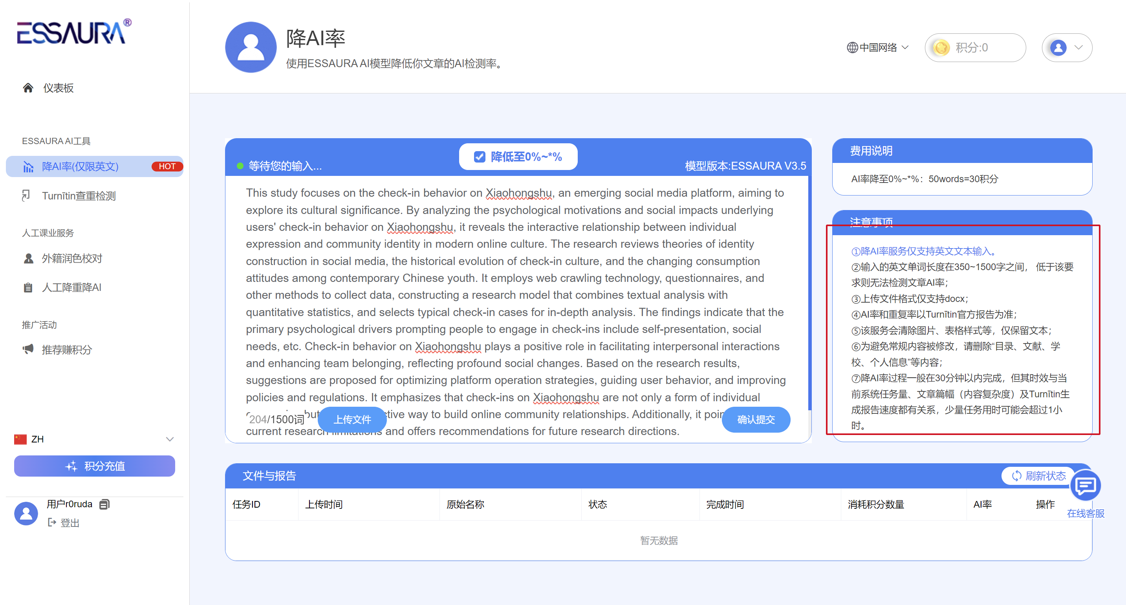The height and width of the screenshot is (605, 1126).
Task: Click the home icon beside 仪表板
Action: click(28, 88)
